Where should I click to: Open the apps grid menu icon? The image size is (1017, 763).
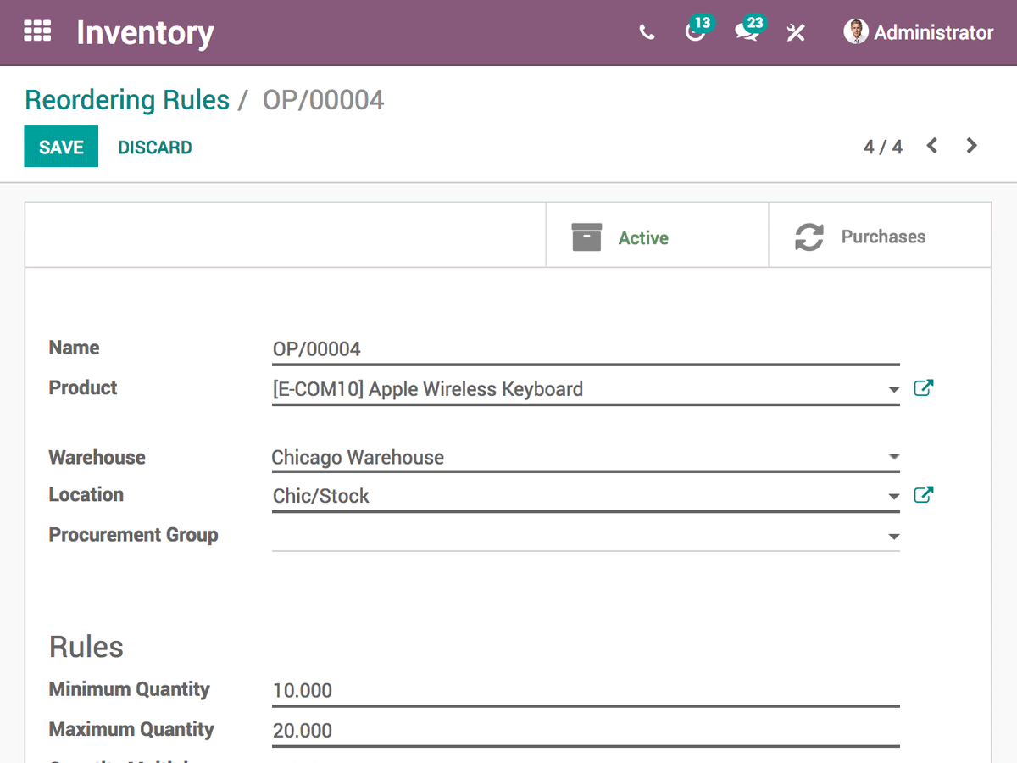pos(37,32)
